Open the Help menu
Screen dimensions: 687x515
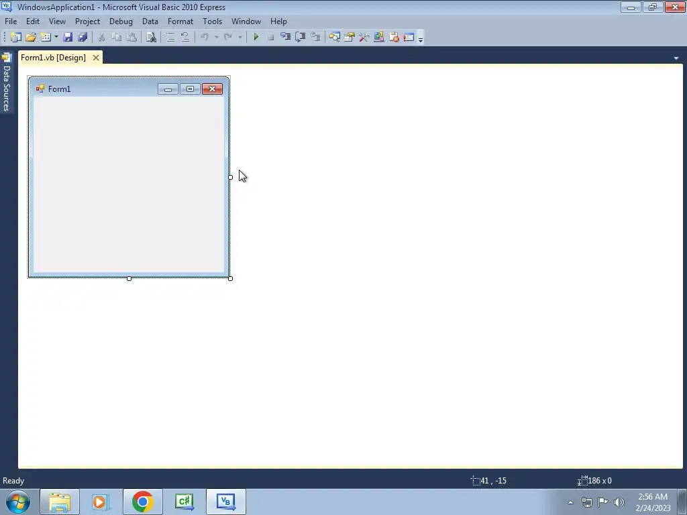click(278, 21)
